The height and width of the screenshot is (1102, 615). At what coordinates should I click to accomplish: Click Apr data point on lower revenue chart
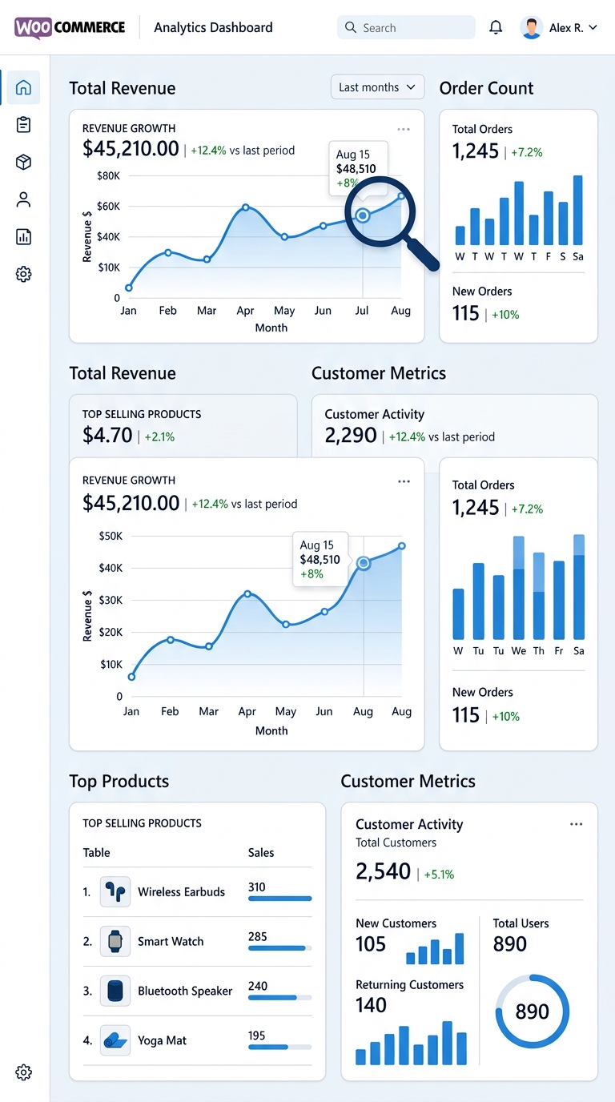click(247, 593)
